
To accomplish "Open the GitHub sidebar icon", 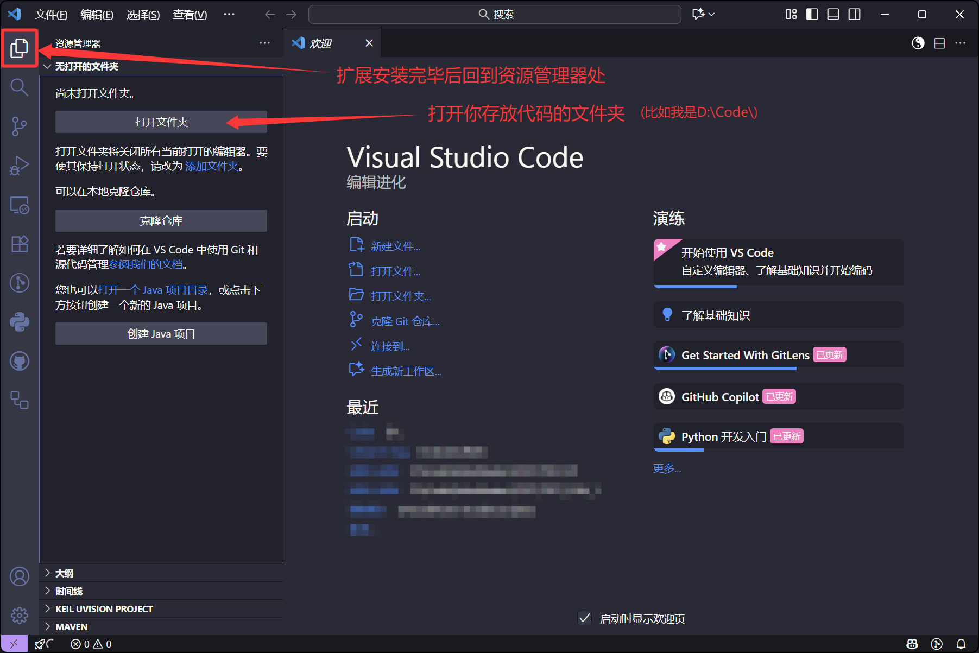I will point(20,361).
